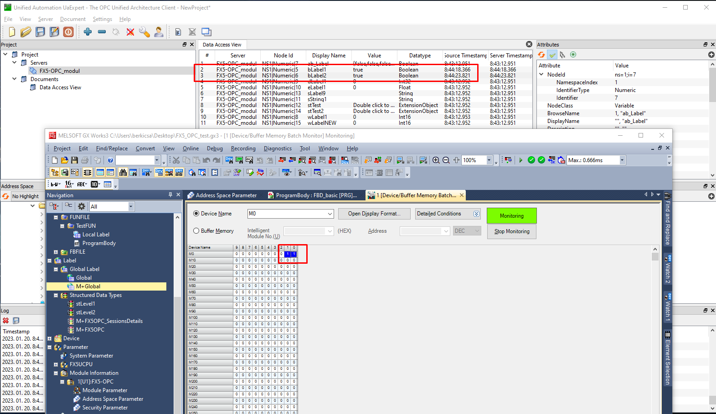Click the Intelligent Module No. input field
This screenshot has height=414, width=716.
click(309, 231)
